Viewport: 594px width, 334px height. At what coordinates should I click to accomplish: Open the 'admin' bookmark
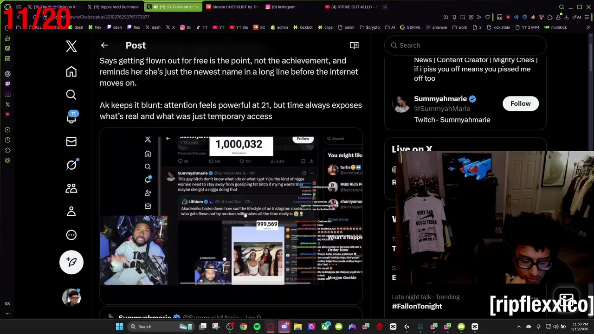[x=279, y=27]
